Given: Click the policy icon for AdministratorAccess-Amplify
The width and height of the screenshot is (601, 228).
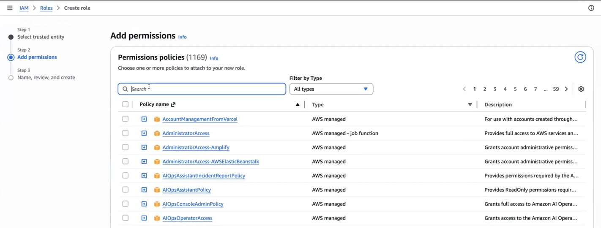Looking at the screenshot, I should click(157, 148).
